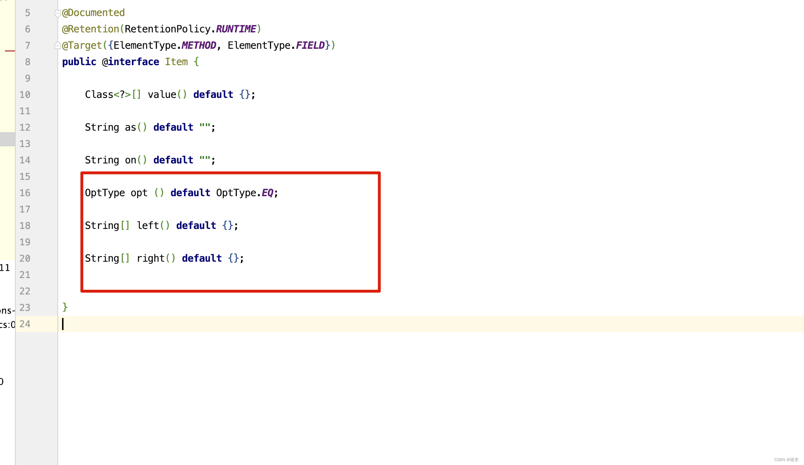Click the closing brace on line 23
Image resolution: width=804 pixels, height=465 pixels.
[65, 307]
